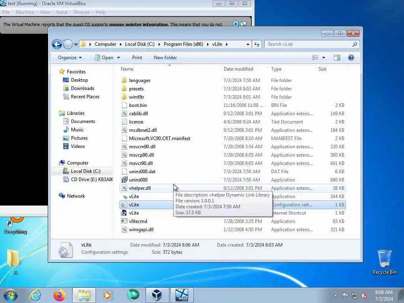Toggle the preview pane icon
The image size is (404, 303).
point(337,58)
